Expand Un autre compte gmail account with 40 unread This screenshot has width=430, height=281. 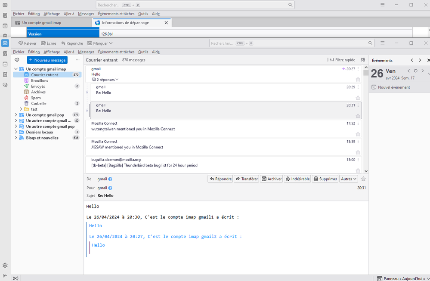(x=16, y=120)
